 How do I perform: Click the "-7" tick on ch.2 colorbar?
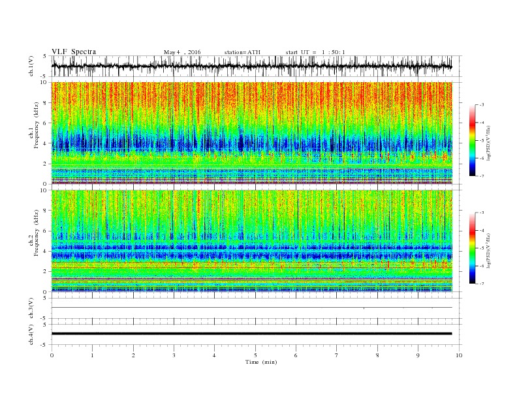(481, 284)
